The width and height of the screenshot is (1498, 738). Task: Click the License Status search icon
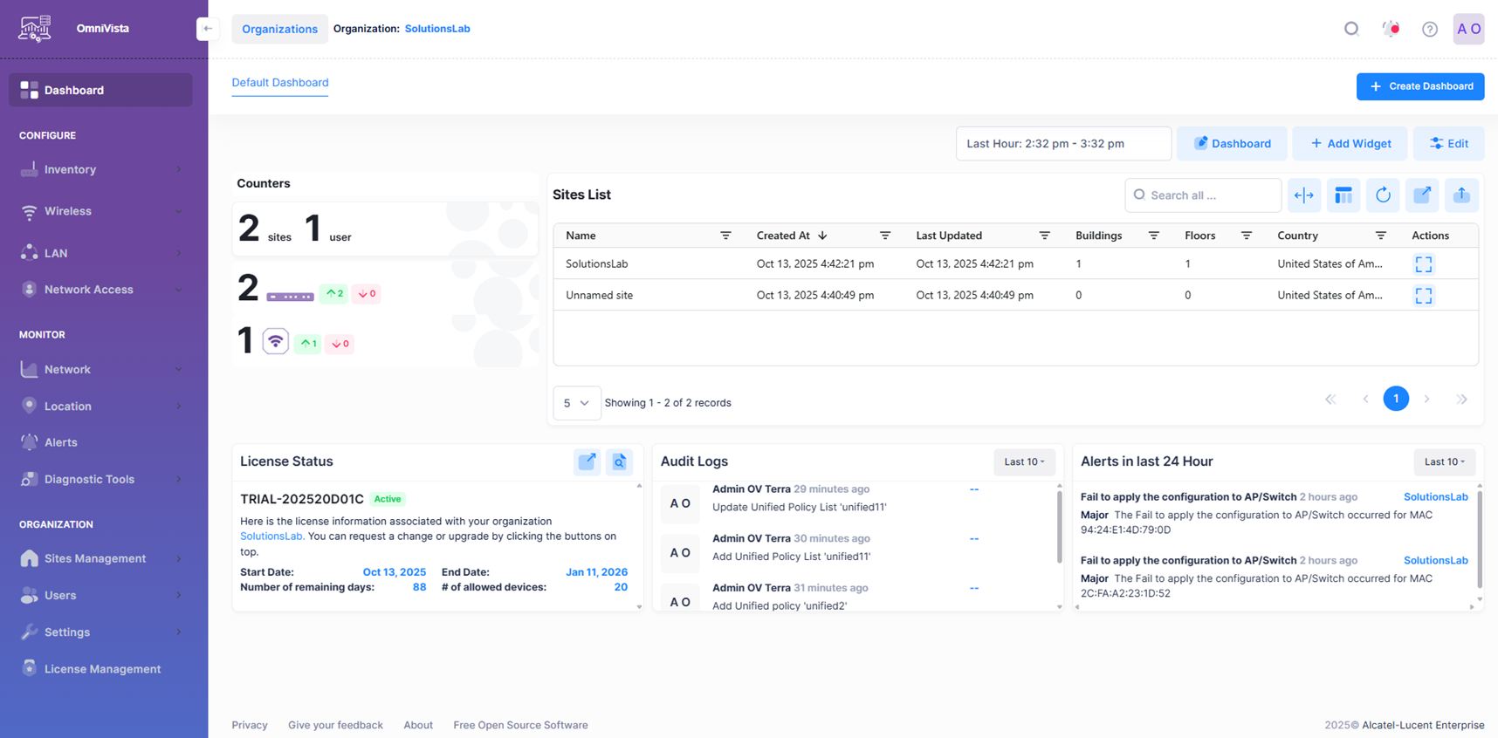click(x=619, y=461)
